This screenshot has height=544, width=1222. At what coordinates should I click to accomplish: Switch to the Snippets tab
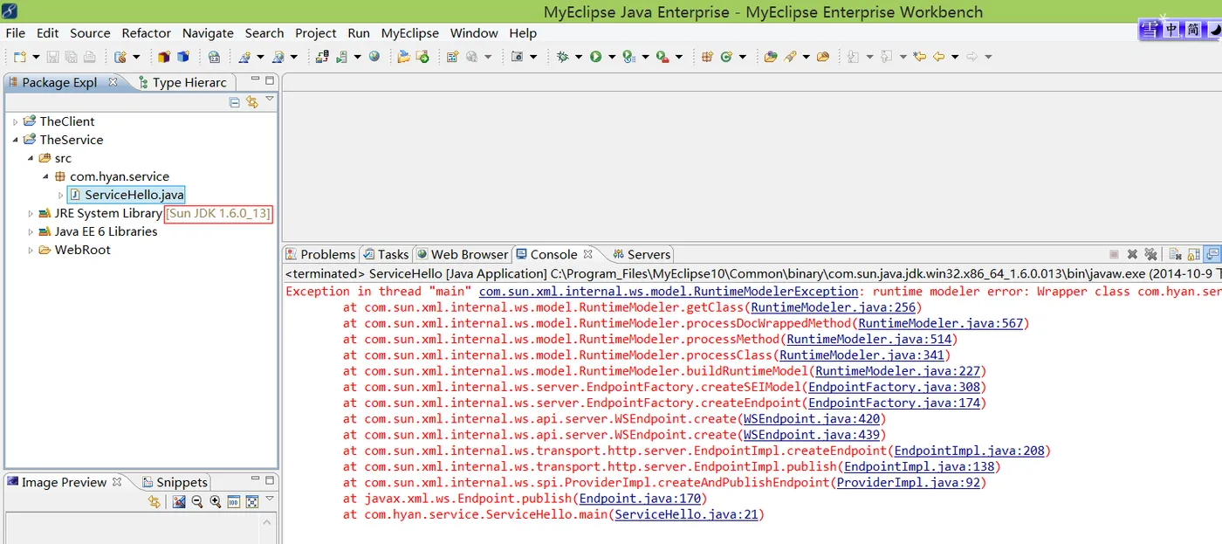[x=175, y=482]
